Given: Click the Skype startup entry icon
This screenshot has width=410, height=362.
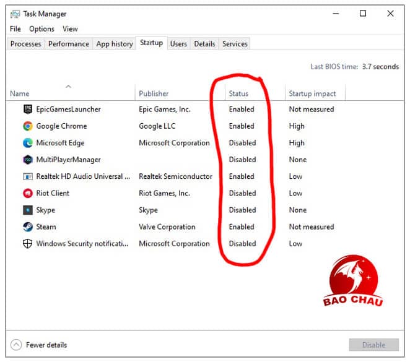Looking at the screenshot, I should 28,210.
